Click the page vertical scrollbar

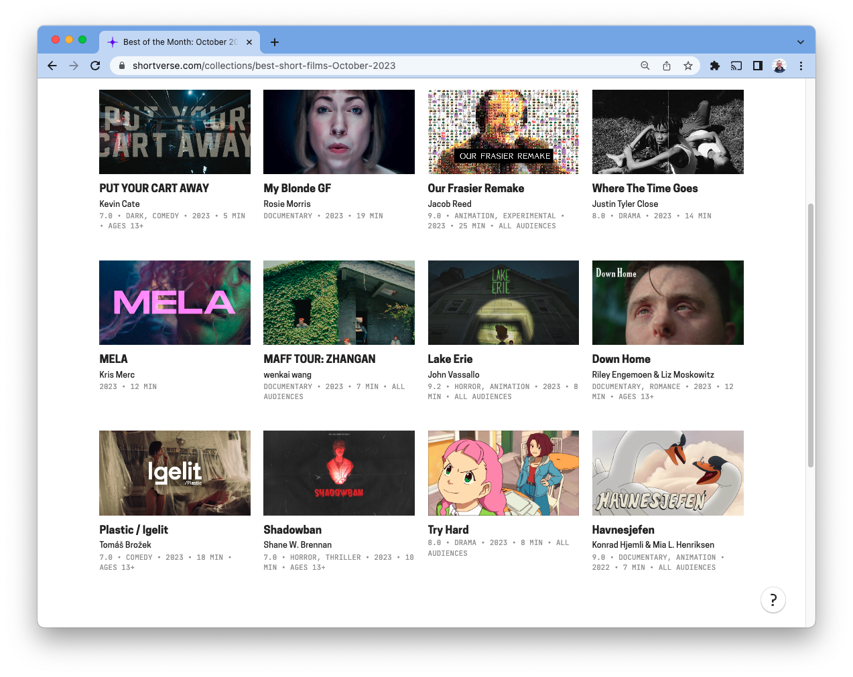(x=810, y=335)
